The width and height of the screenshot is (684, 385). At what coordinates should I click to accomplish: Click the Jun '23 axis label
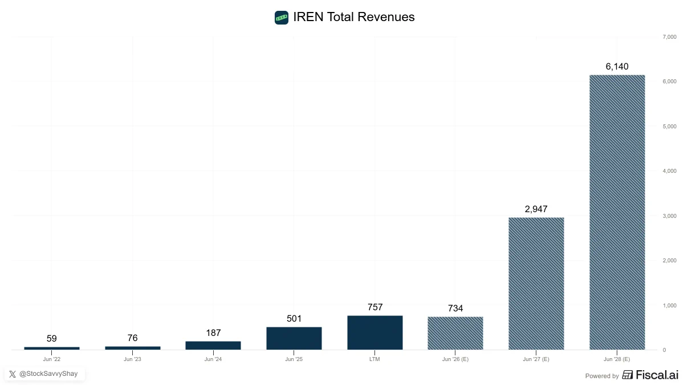(x=133, y=359)
